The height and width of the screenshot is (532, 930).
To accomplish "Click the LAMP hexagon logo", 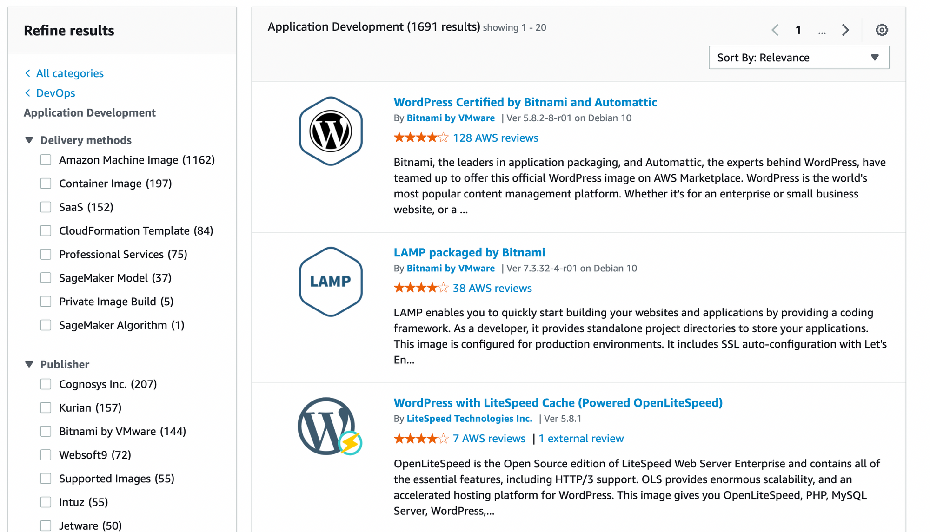I will 331,282.
